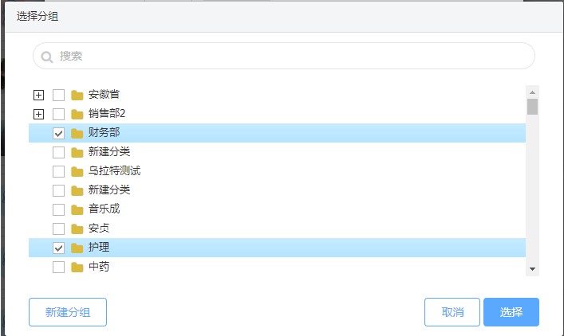Click the 财务部 folder icon
Viewport: 564px width, 336px height.
[x=77, y=133]
